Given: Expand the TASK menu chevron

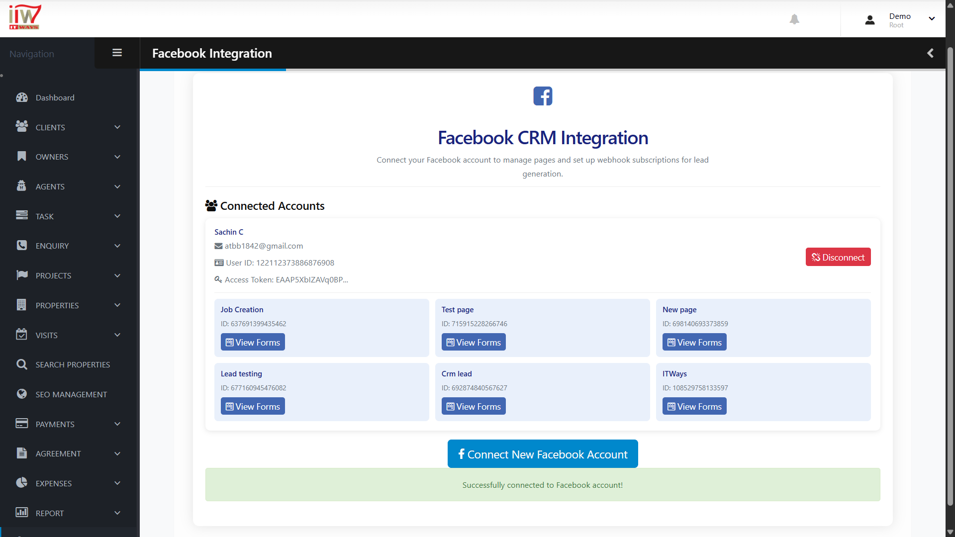Looking at the screenshot, I should (117, 216).
